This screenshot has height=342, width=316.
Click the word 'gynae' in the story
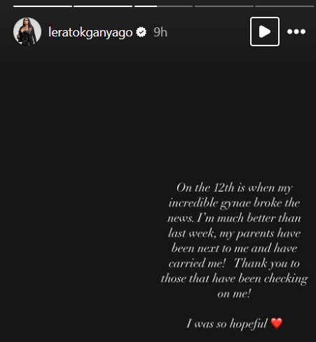[x=235, y=203]
